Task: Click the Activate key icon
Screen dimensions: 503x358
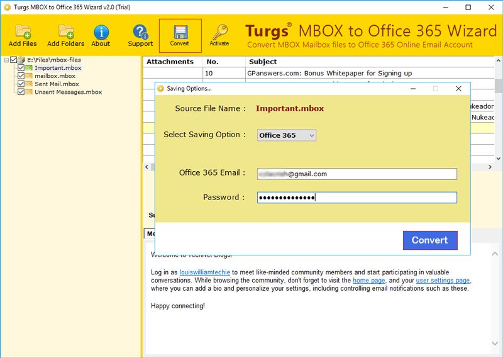Action: pyautogui.click(x=219, y=32)
